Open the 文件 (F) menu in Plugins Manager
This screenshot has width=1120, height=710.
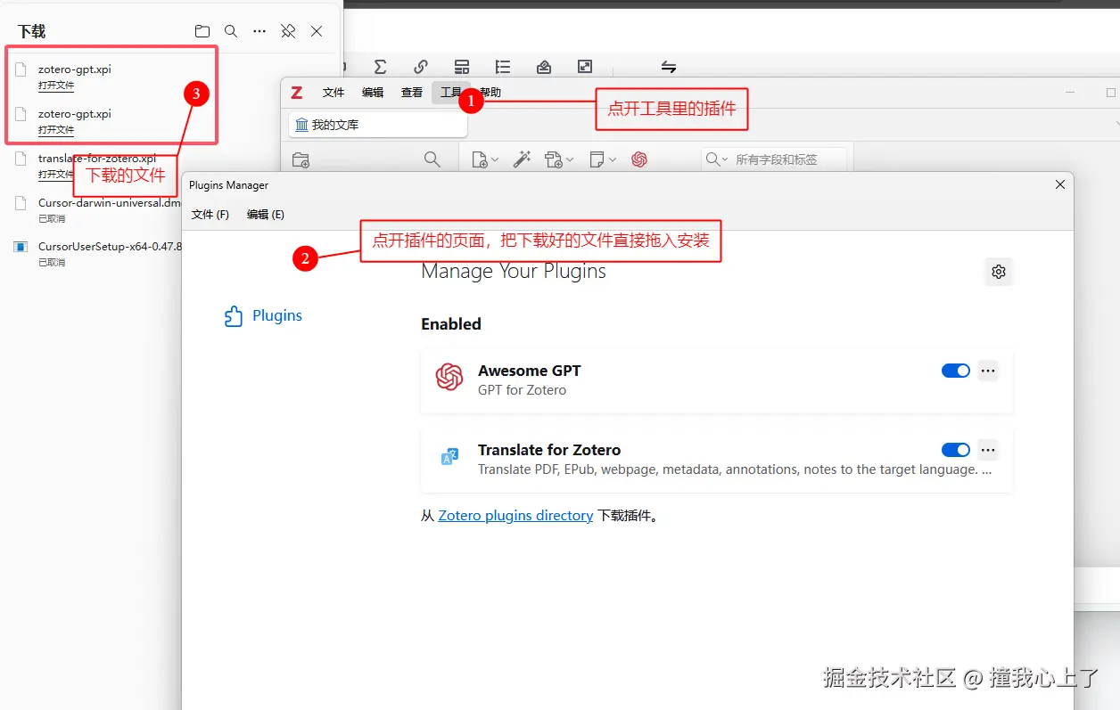pos(210,214)
